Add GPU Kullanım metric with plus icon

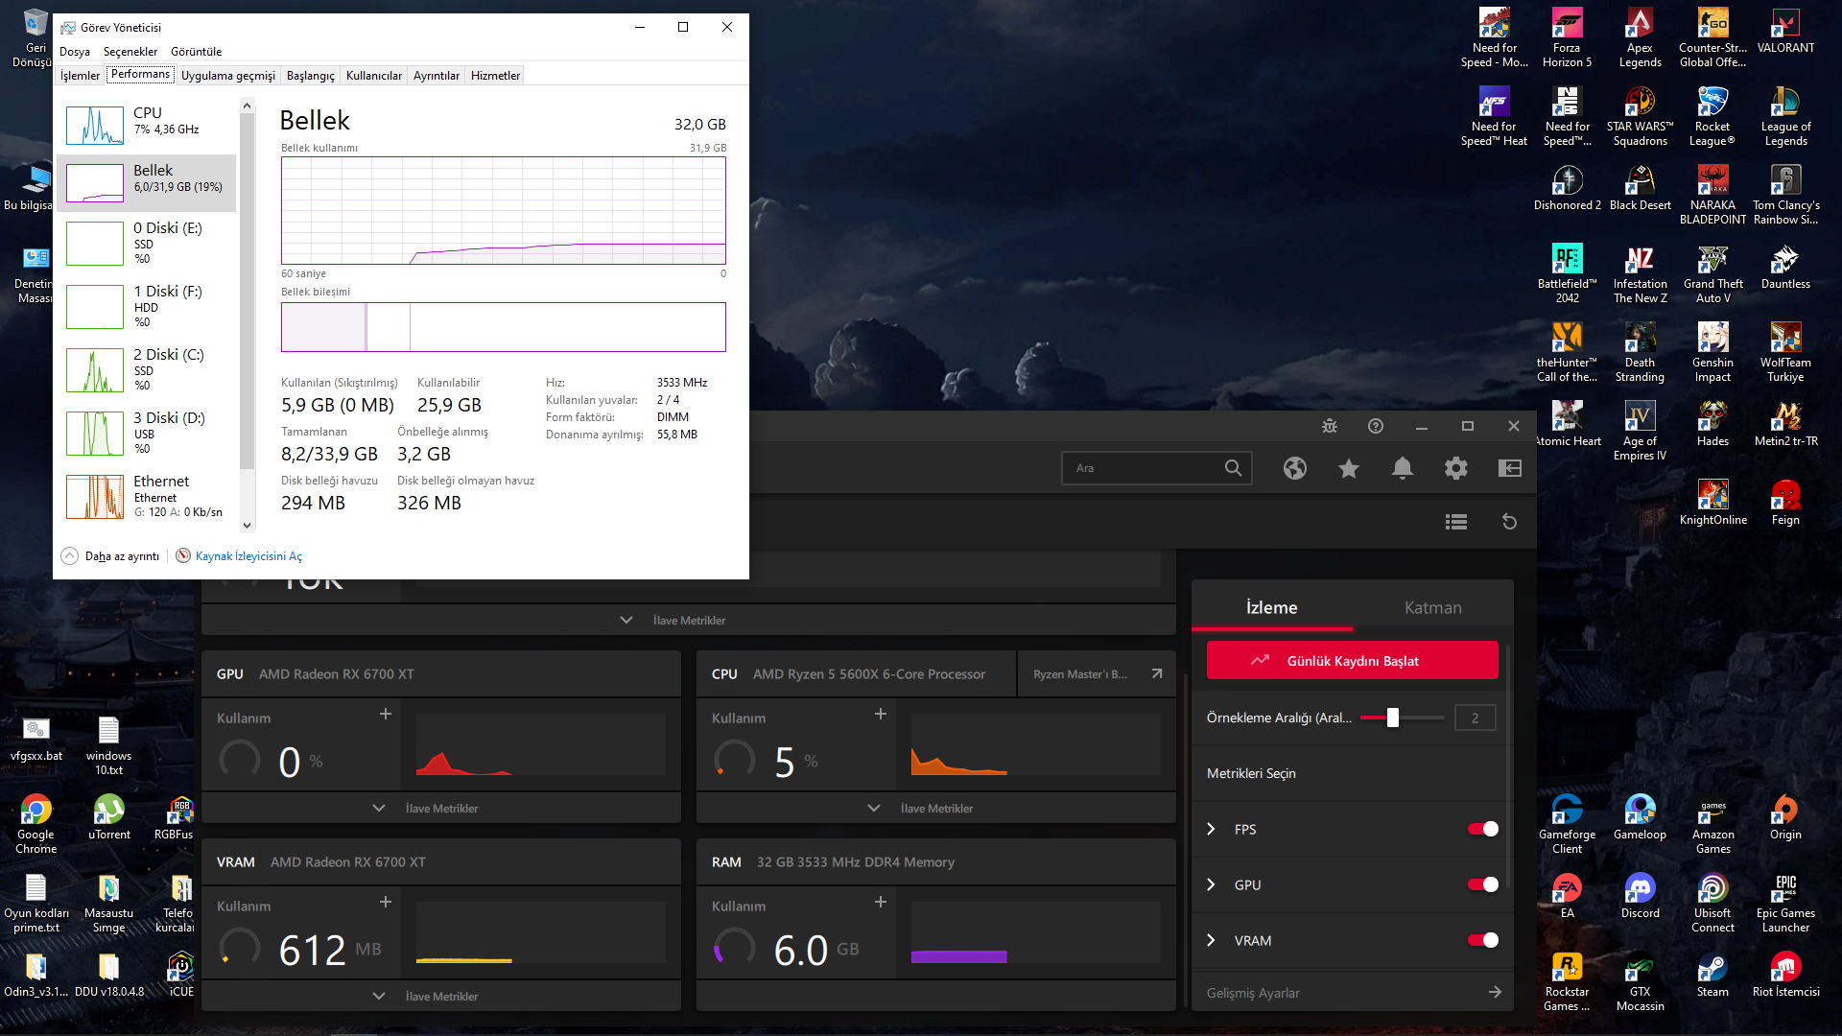point(386,715)
